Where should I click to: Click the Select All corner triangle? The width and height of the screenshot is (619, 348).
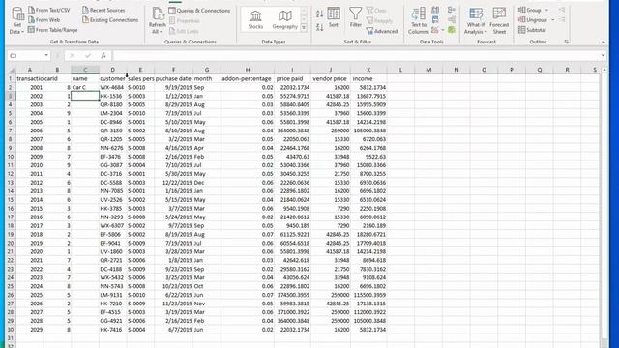click(x=12, y=70)
